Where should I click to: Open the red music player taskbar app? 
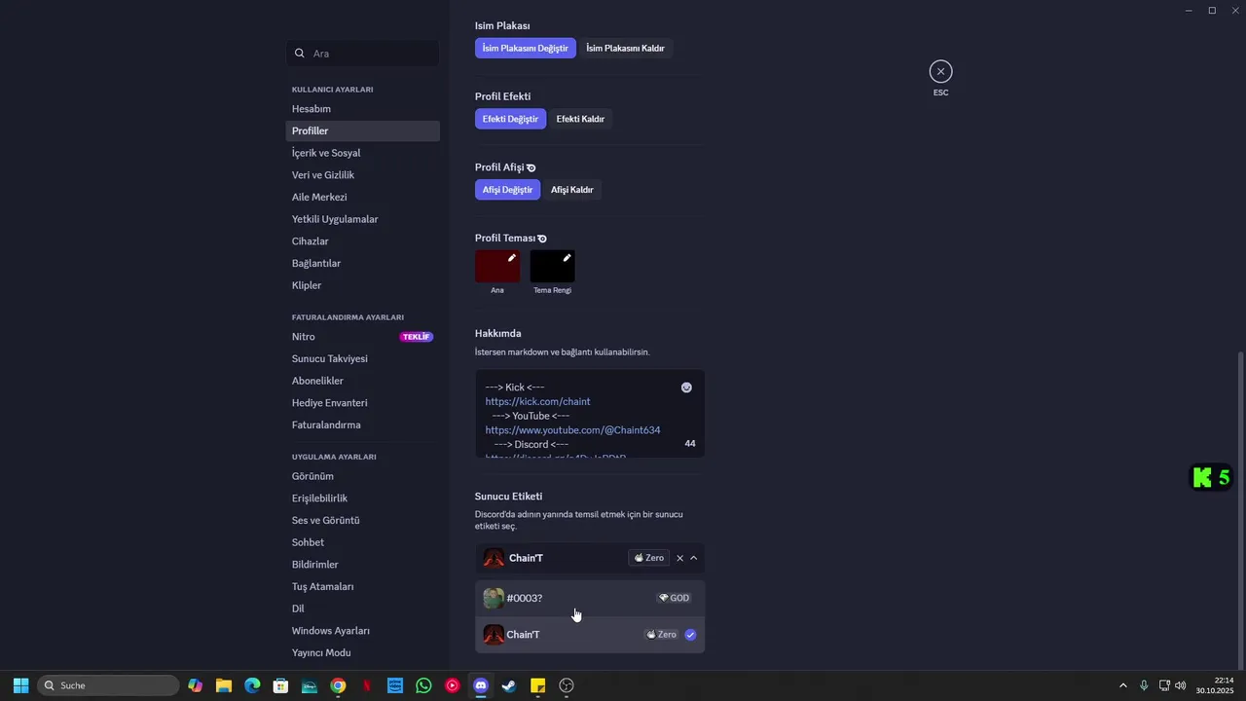coord(452,685)
